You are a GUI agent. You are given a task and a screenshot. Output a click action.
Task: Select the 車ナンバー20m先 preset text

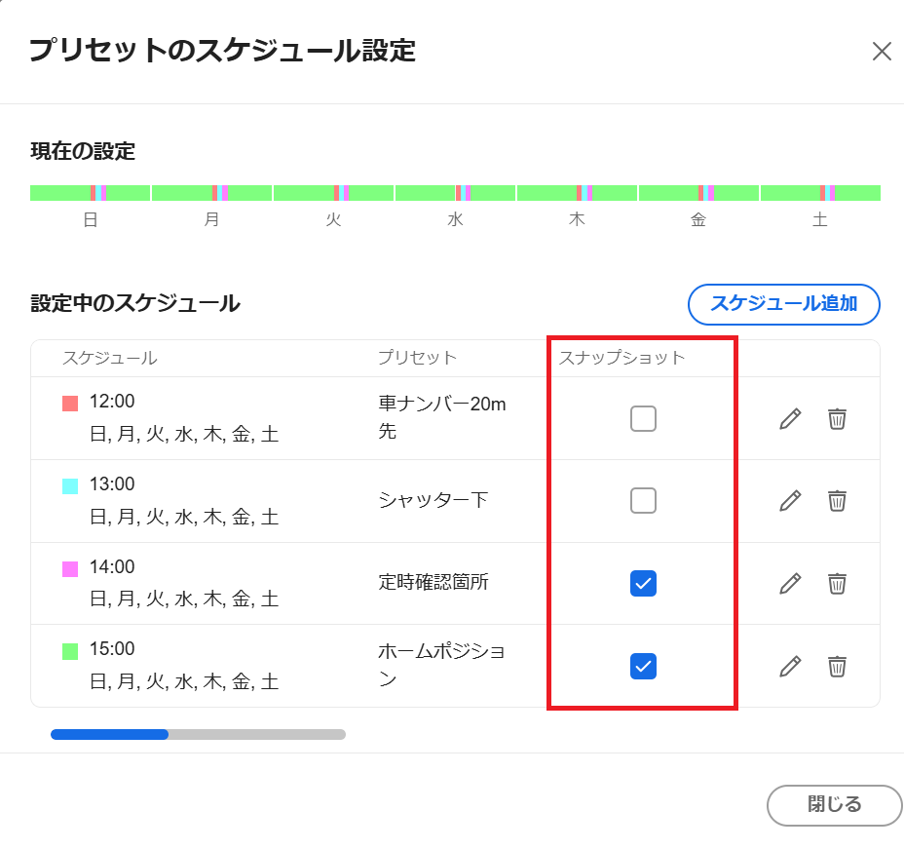pyautogui.click(x=441, y=417)
